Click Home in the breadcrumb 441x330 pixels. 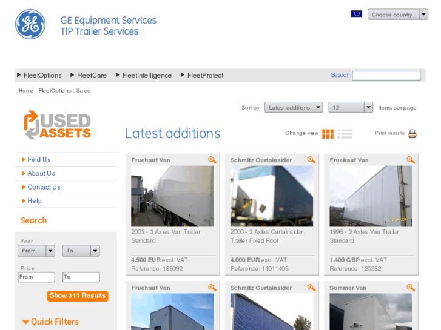click(26, 91)
